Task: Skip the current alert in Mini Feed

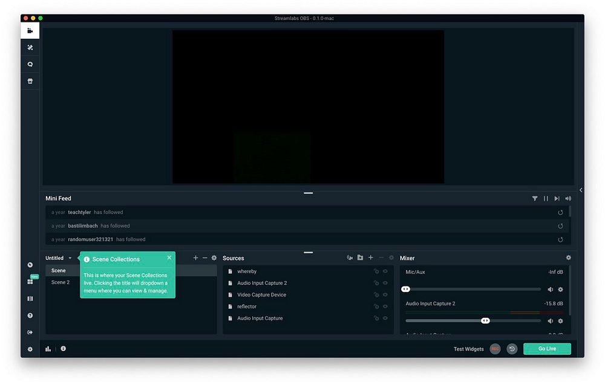Action: 557,198
